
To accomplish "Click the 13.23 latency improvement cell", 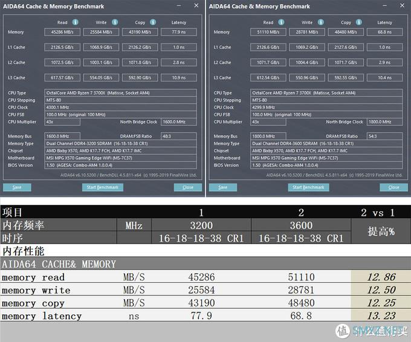I will 381,315.
